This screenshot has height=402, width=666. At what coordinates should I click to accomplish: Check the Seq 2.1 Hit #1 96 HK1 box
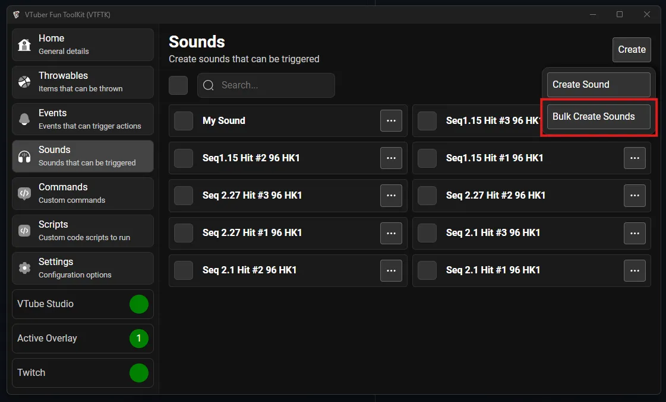tap(427, 270)
